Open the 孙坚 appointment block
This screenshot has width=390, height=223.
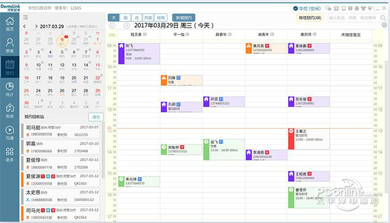click(224, 102)
